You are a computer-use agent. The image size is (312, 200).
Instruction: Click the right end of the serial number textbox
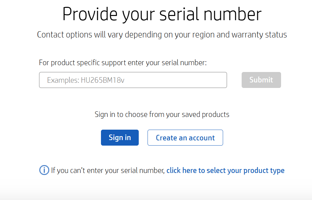coord(221,80)
